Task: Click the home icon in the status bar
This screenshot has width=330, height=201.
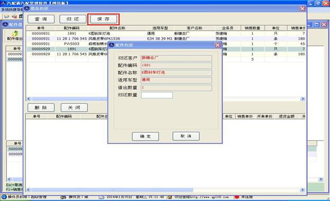Action: point(170,197)
